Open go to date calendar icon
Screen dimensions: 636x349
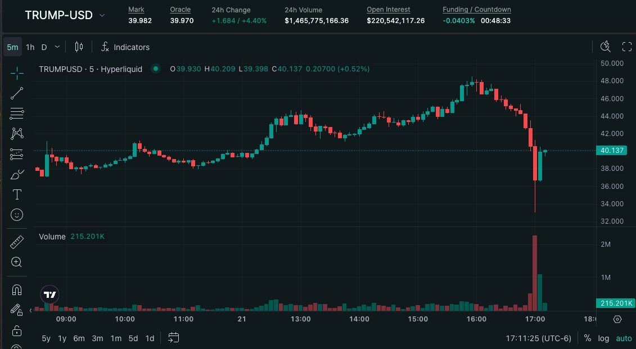coord(174,338)
